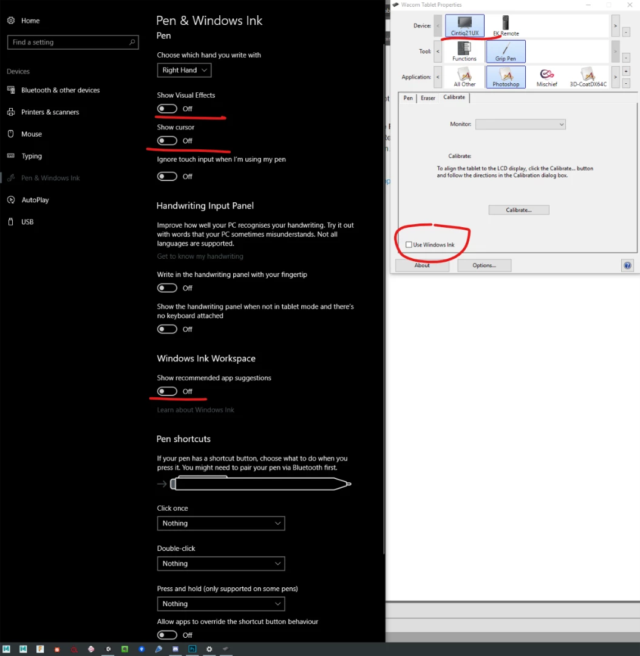Choose the Grip Pen tool icon
Screen dimensions: 640x656
click(x=505, y=52)
